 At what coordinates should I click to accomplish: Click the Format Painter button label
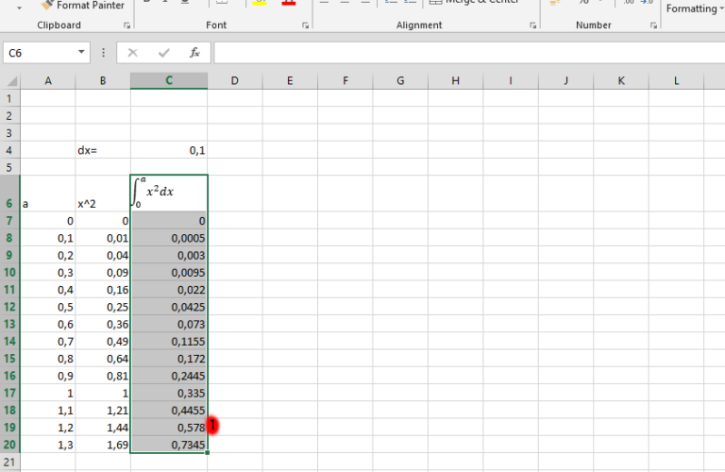[91, 5]
